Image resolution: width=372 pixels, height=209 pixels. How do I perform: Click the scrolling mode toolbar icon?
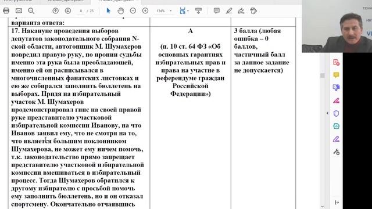[x=198, y=10]
